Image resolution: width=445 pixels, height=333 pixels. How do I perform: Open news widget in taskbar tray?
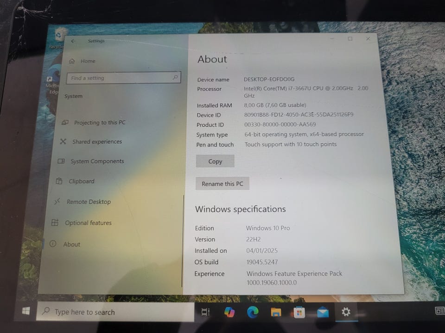[x=439, y=311]
